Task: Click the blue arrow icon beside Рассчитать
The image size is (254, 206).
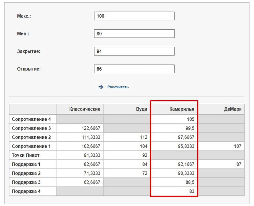Action: pyautogui.click(x=101, y=87)
